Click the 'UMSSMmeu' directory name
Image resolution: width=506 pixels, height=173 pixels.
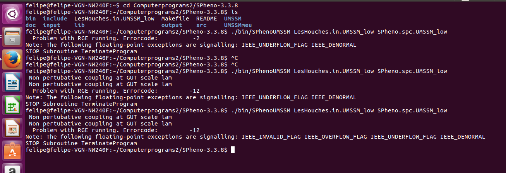pos(238,25)
